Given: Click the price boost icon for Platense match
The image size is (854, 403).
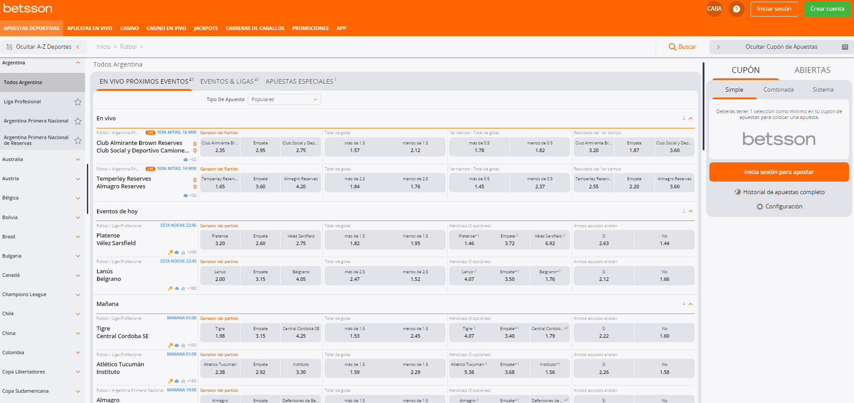Looking at the screenshot, I should [171, 252].
